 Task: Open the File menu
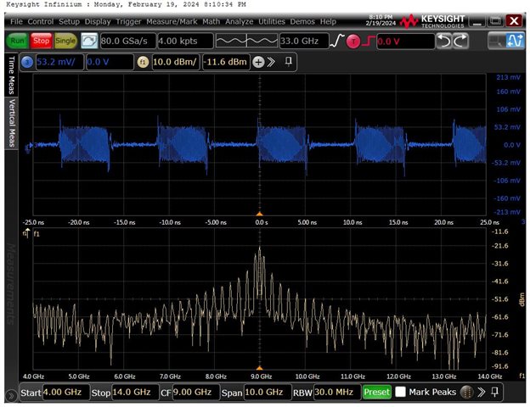(16, 21)
